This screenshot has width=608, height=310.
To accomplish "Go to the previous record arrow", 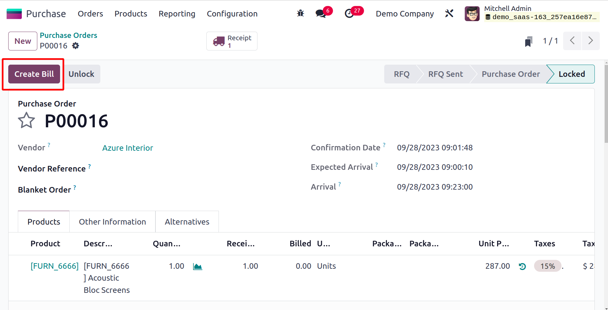I will click(x=572, y=41).
